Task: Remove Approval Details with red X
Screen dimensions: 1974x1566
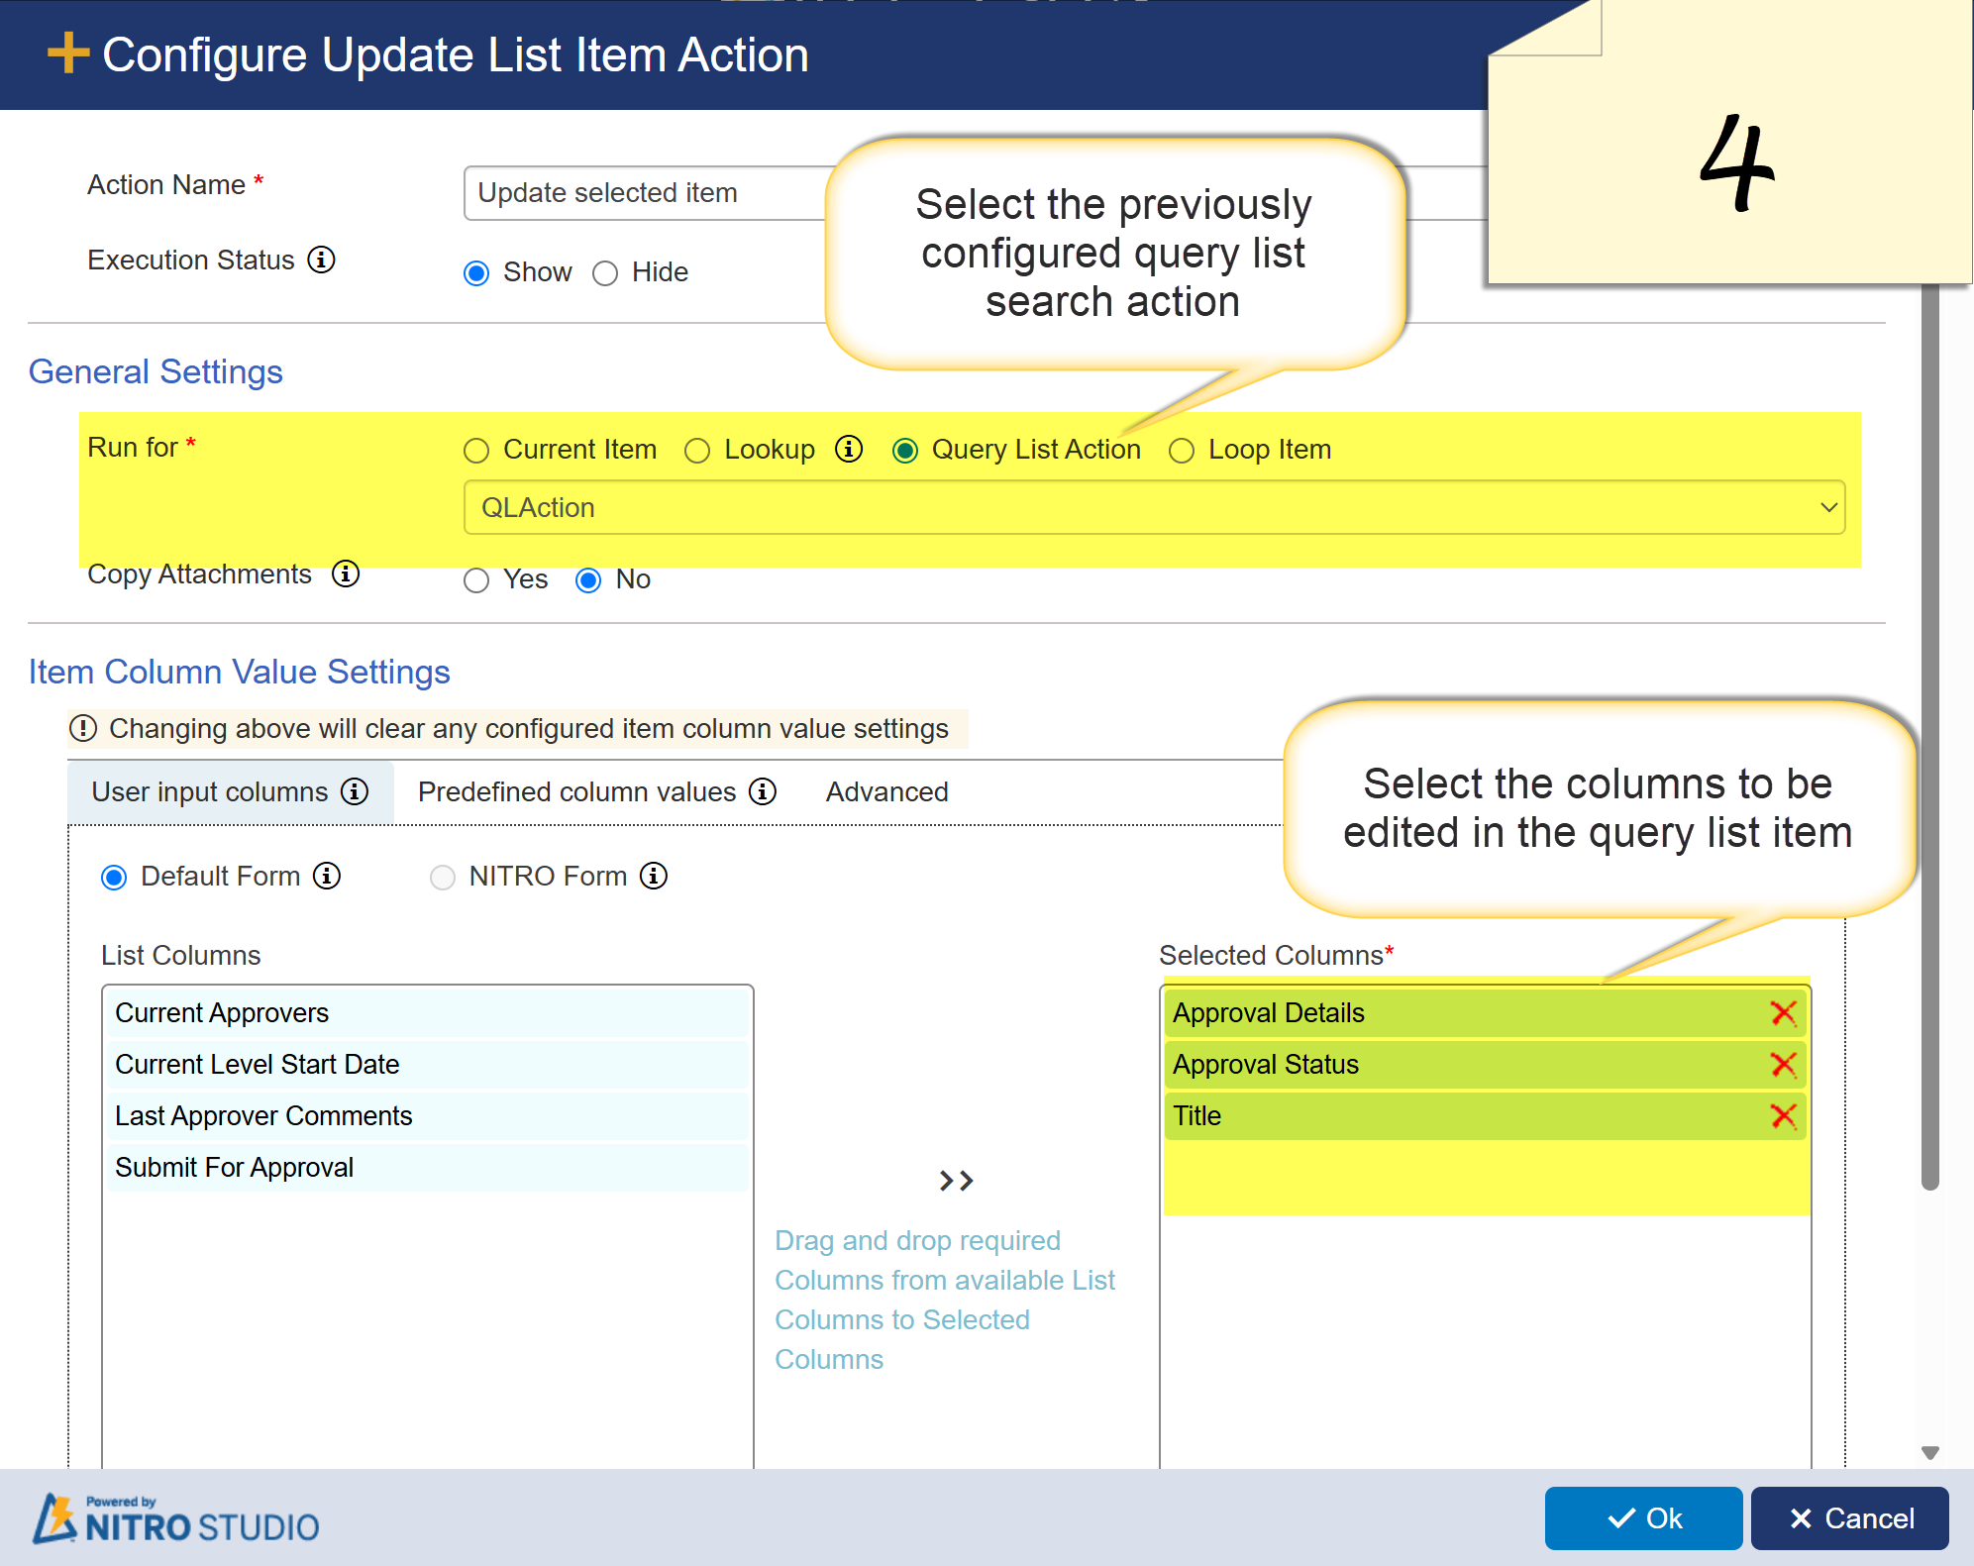Action: (x=1783, y=1012)
